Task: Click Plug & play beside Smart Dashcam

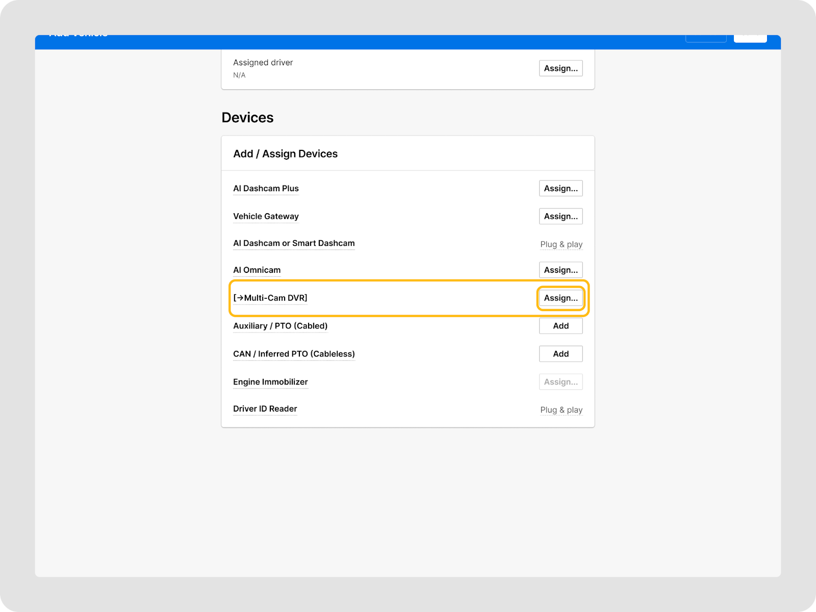Action: pyautogui.click(x=561, y=244)
